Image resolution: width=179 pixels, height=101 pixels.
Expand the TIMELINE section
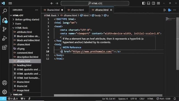(17, 95)
